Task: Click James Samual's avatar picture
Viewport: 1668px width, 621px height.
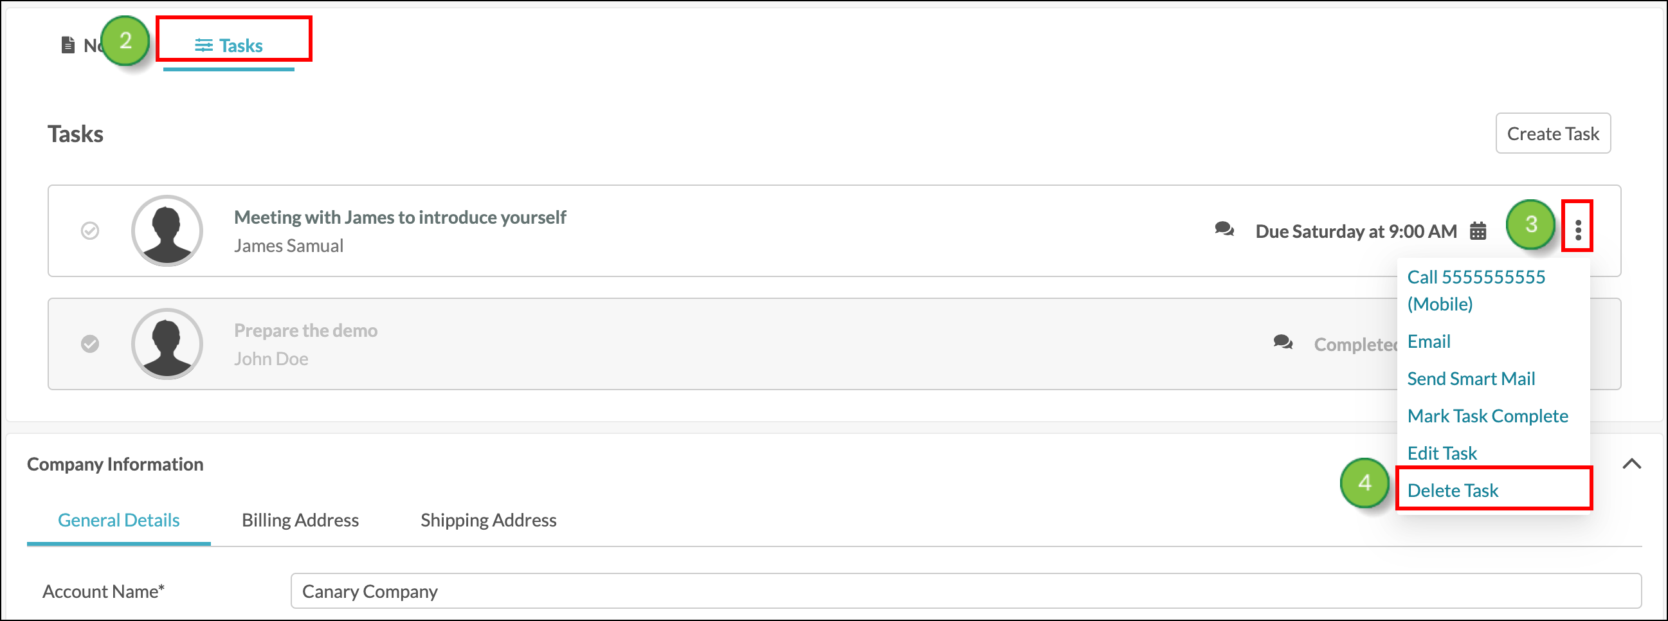Action: click(167, 231)
